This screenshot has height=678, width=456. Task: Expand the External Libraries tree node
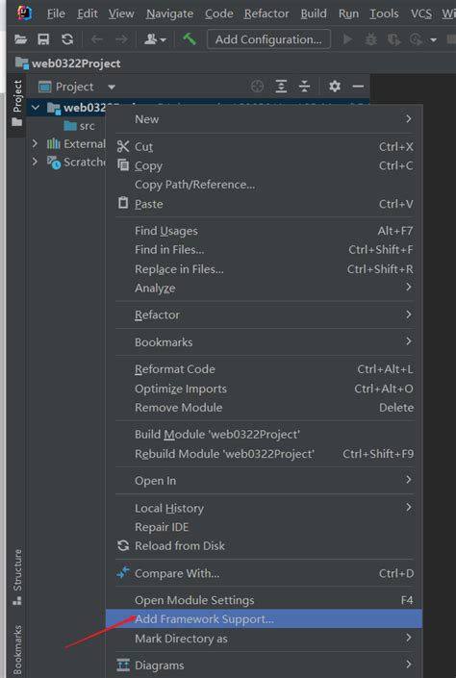pos(35,143)
